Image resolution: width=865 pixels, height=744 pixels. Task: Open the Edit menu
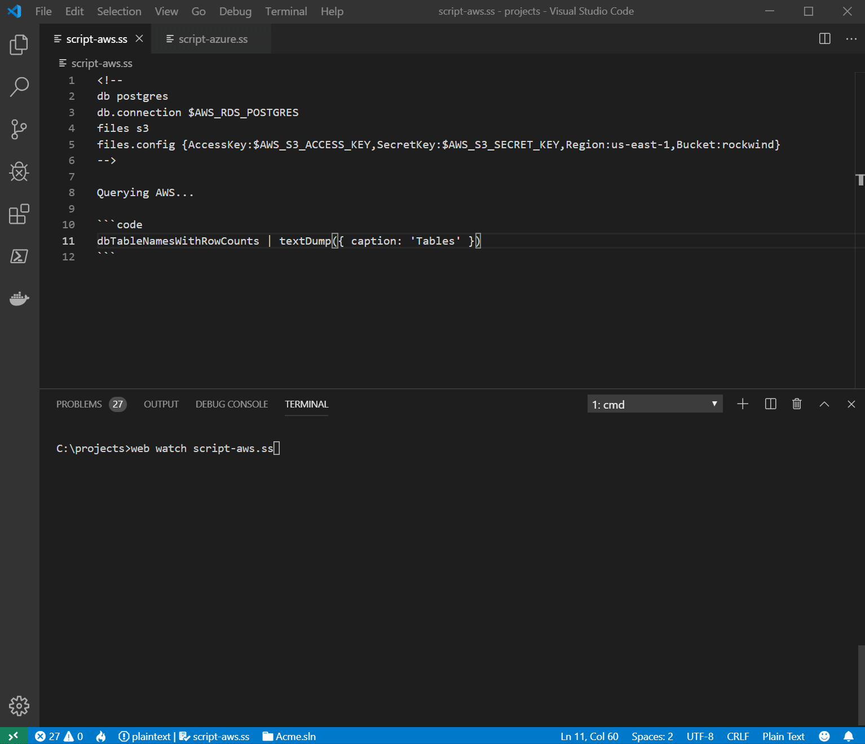74,11
